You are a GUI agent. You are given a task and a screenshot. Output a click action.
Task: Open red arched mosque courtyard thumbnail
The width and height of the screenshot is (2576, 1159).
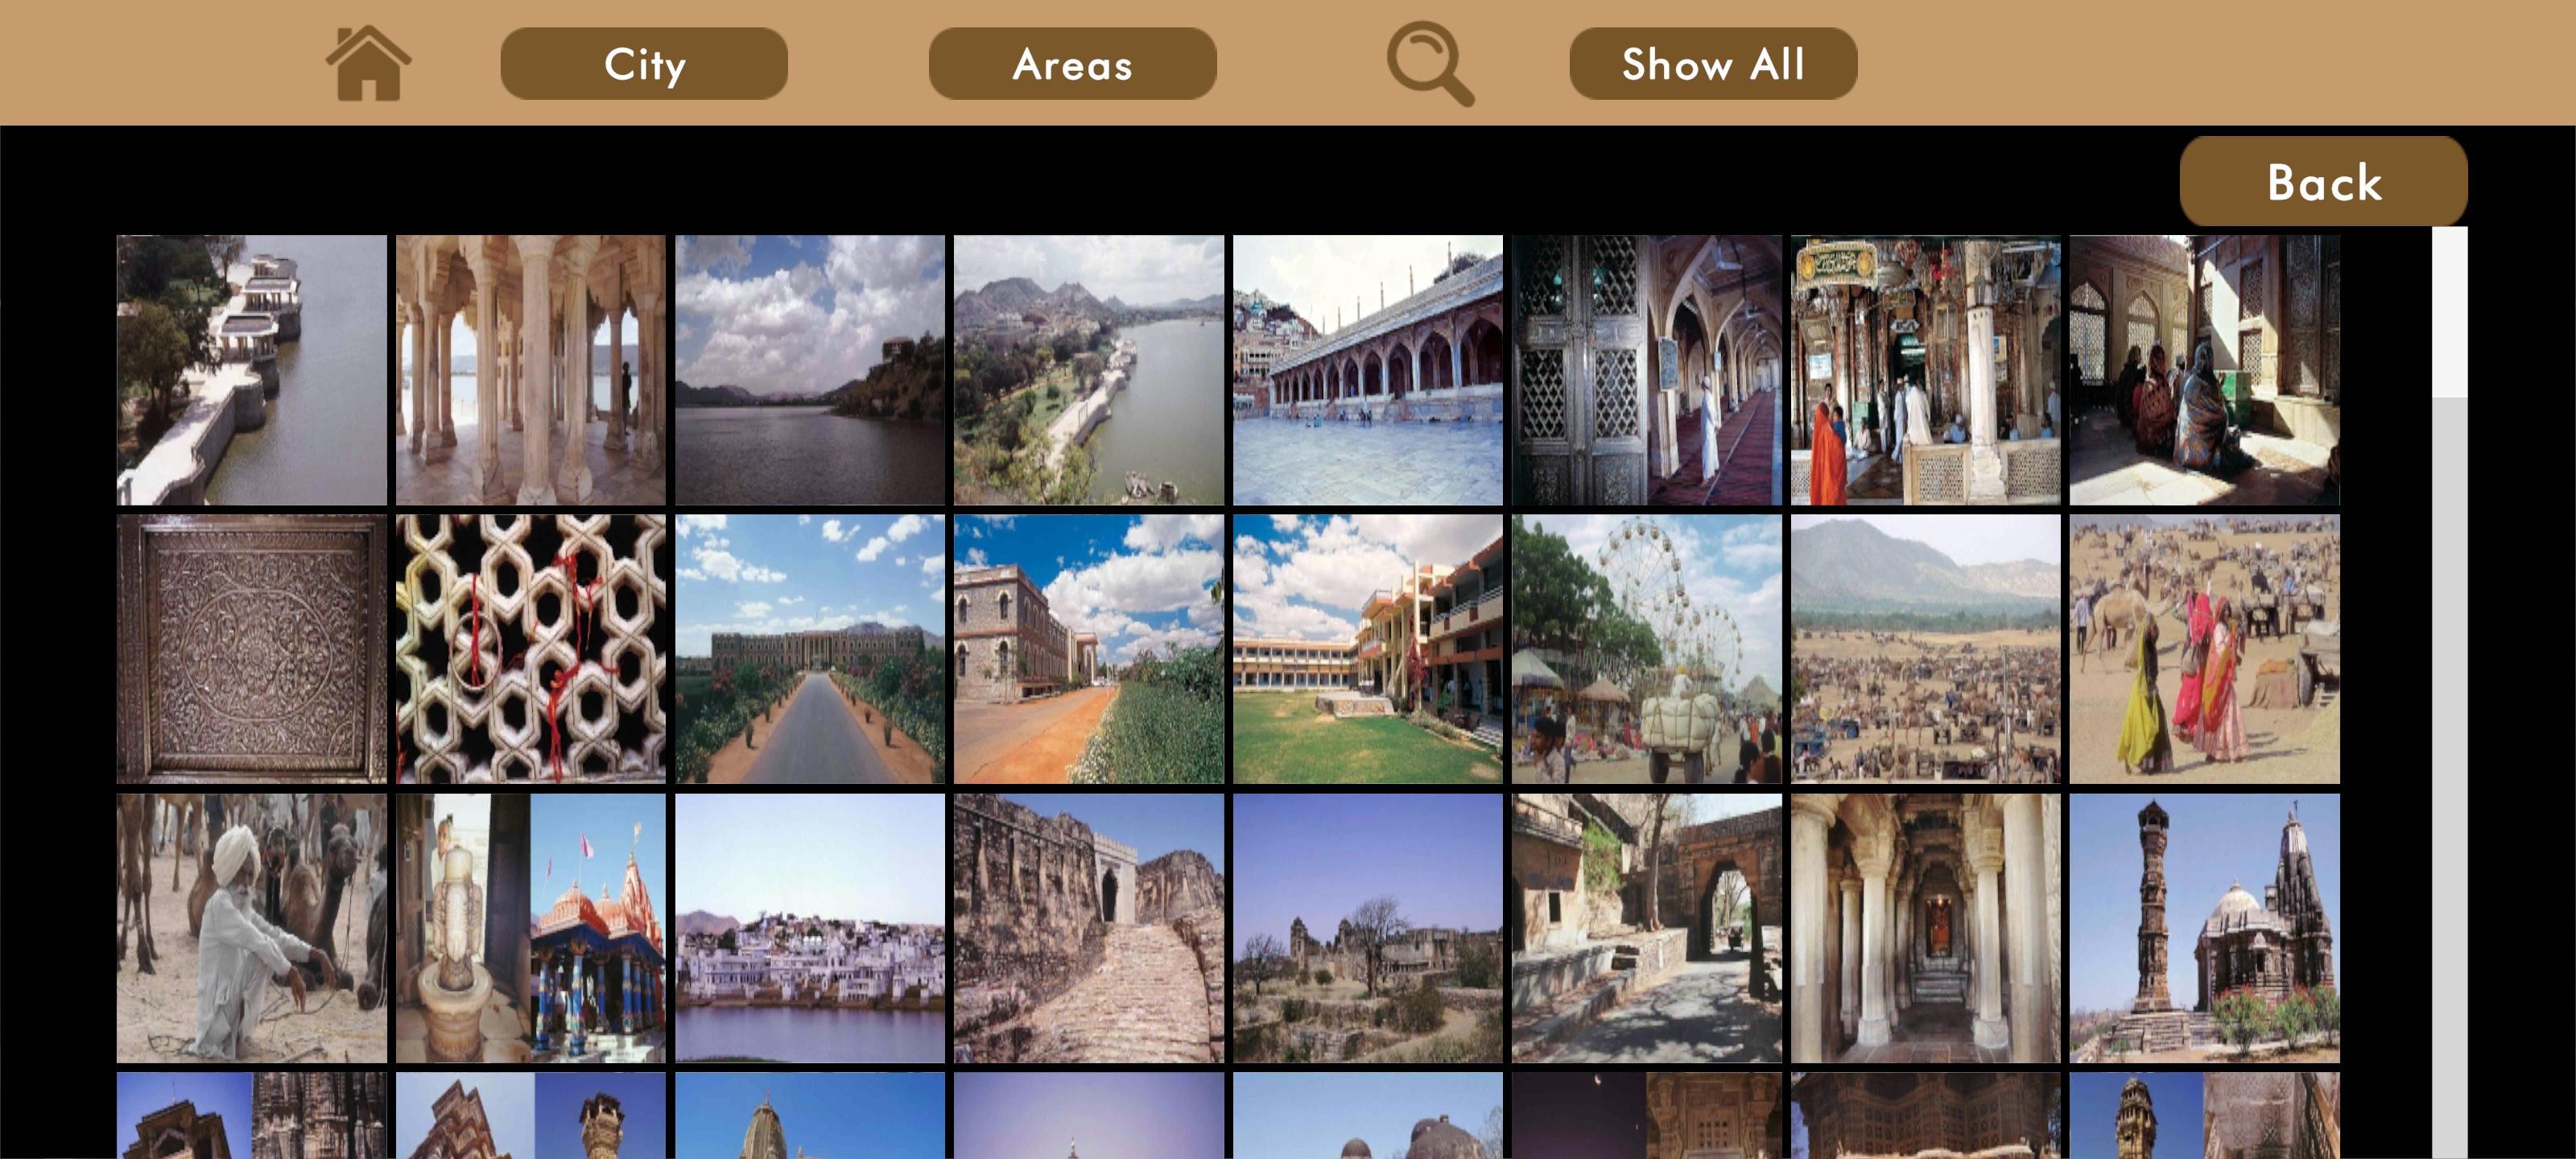coord(1368,370)
